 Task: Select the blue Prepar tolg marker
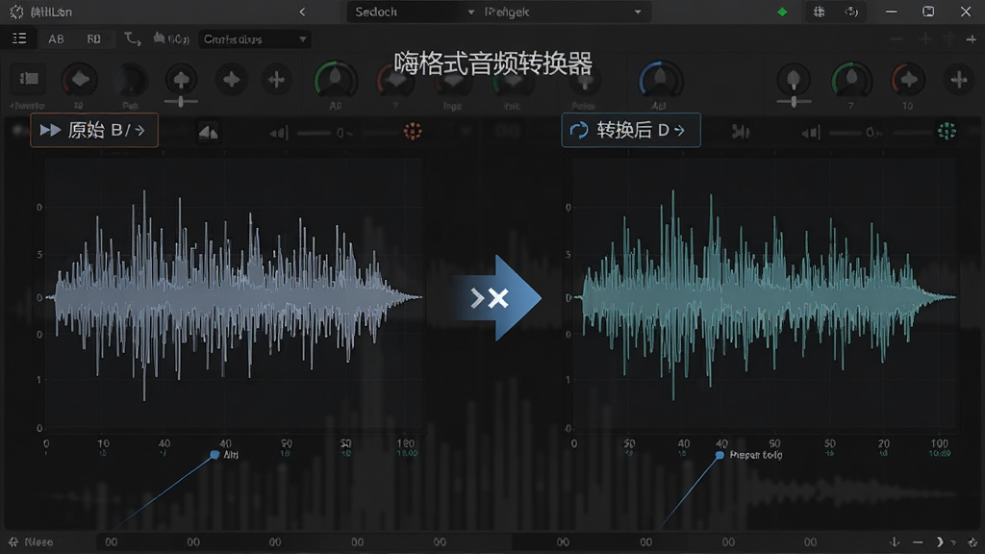pyautogui.click(x=720, y=455)
